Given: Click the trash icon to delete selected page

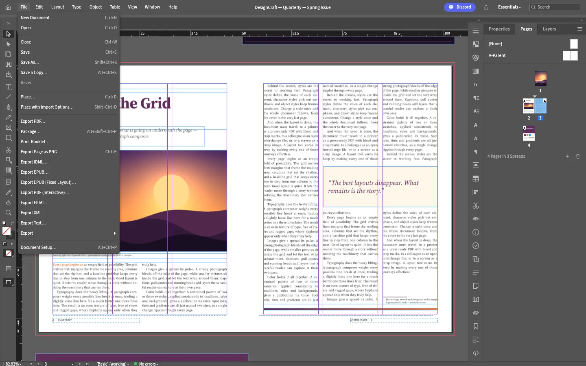Looking at the screenshot, I should click(x=578, y=156).
